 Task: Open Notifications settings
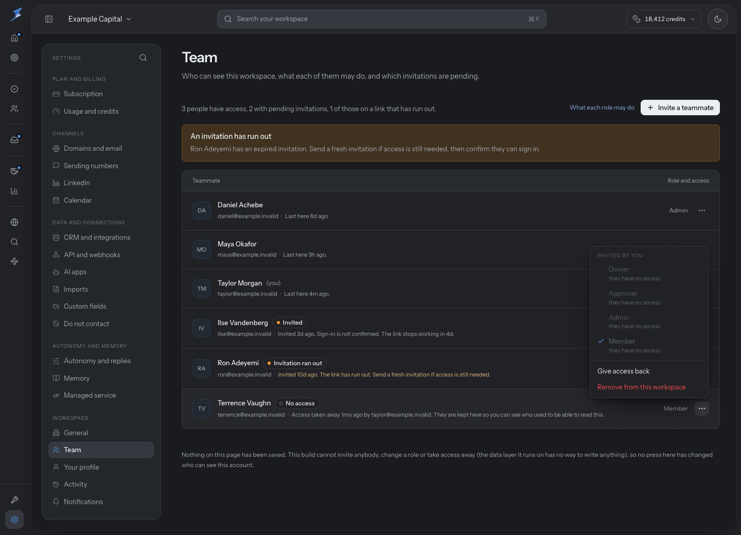pyautogui.click(x=101, y=502)
